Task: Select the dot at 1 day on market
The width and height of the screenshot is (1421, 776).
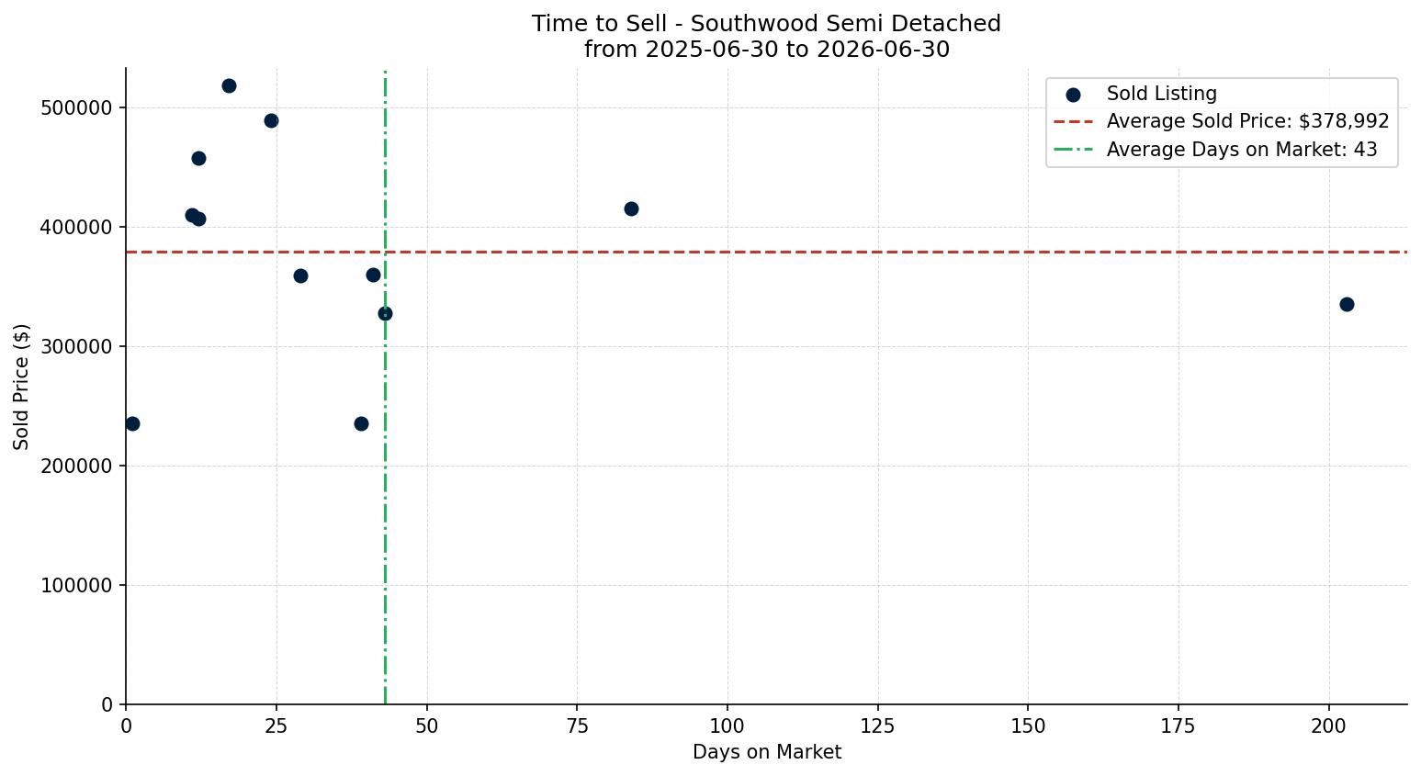Action: (132, 423)
